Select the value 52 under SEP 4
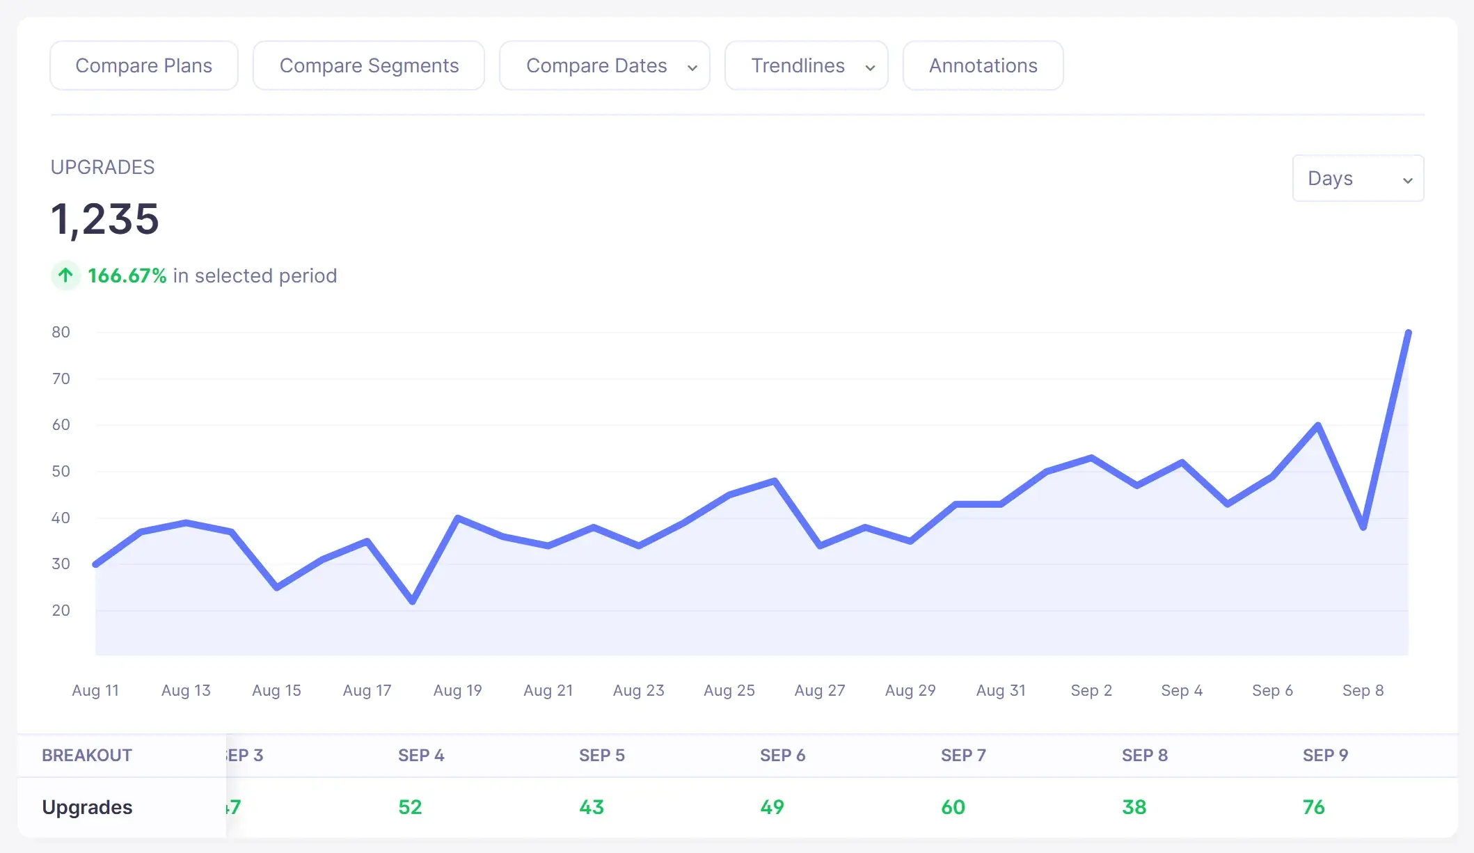 pyautogui.click(x=410, y=807)
